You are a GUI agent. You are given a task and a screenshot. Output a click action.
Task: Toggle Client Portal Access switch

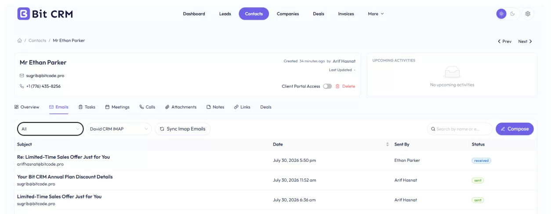click(x=327, y=86)
